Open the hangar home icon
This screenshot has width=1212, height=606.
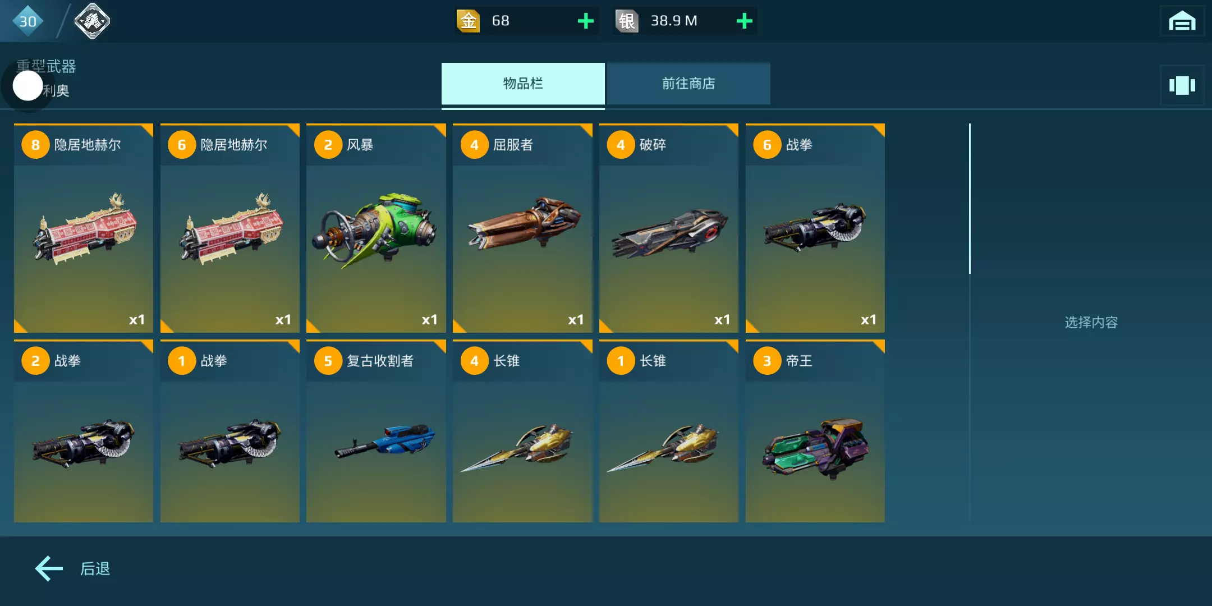(1182, 21)
